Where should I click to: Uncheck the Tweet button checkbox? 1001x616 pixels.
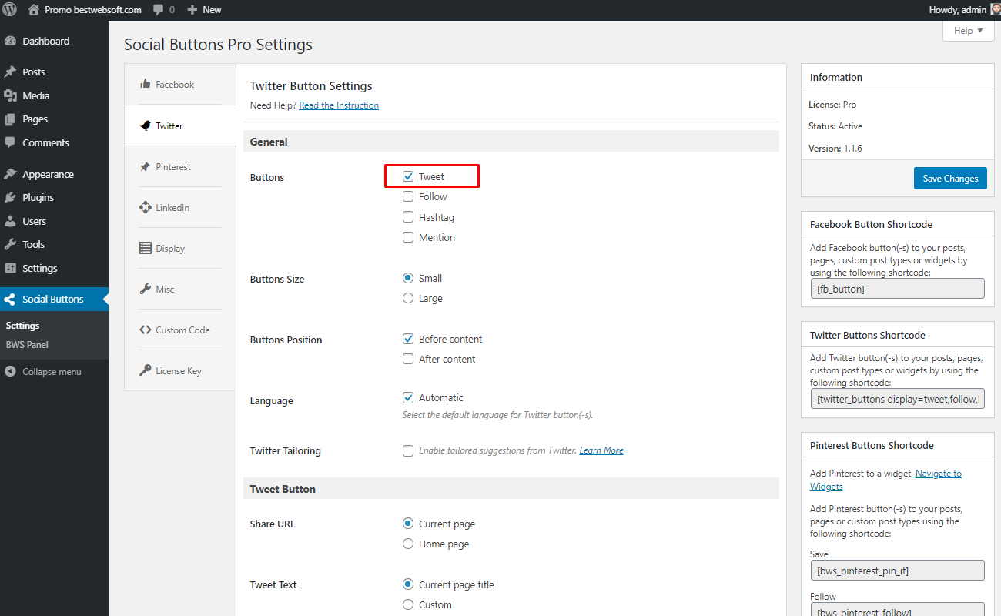[408, 176]
